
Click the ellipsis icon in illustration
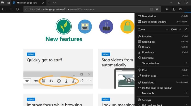click(x=89, y=81)
